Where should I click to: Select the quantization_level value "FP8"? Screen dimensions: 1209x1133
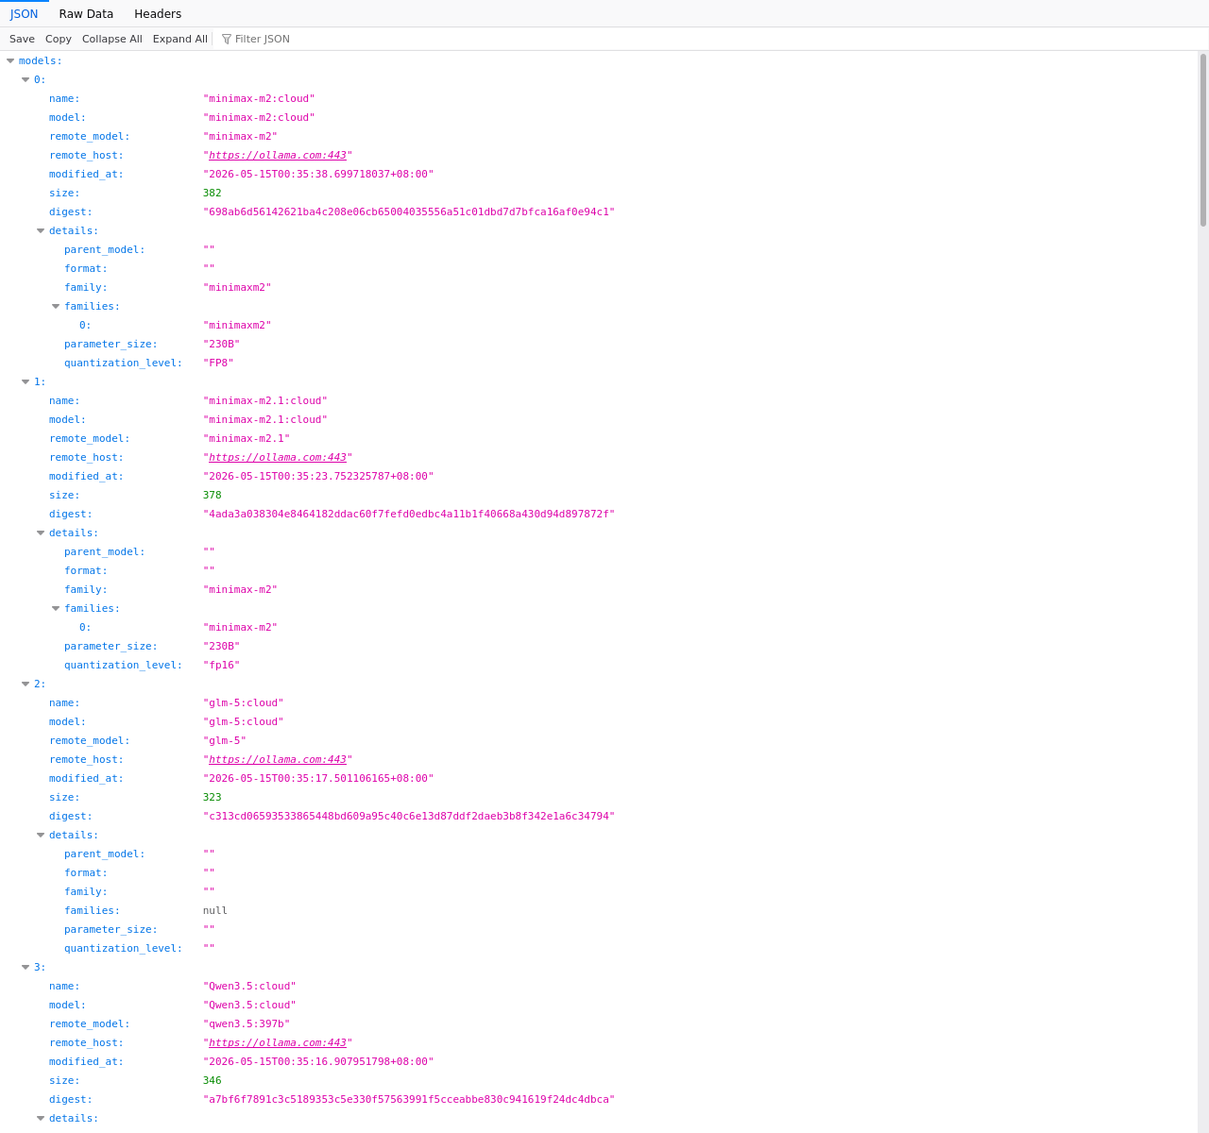pos(218,363)
